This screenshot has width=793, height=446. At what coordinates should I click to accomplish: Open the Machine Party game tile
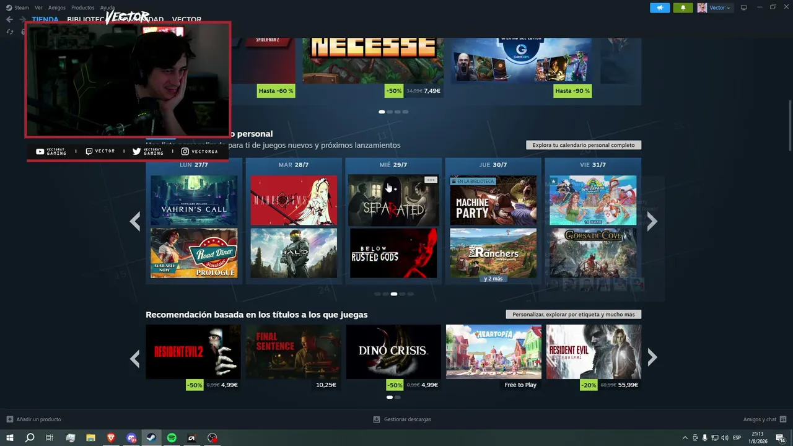pyautogui.click(x=493, y=200)
